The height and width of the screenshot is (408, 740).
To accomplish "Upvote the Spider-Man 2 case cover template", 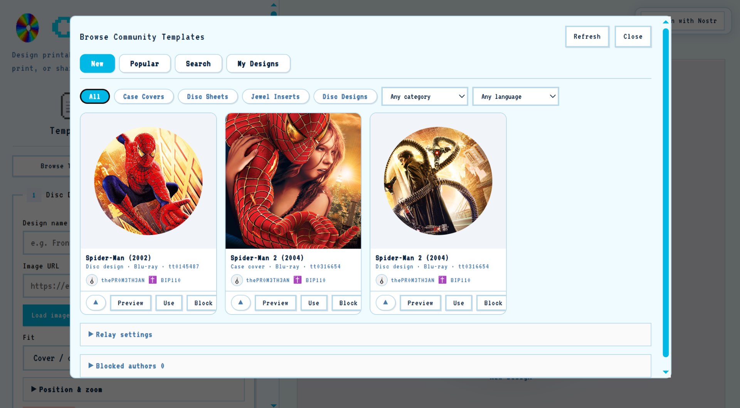I will [x=240, y=303].
